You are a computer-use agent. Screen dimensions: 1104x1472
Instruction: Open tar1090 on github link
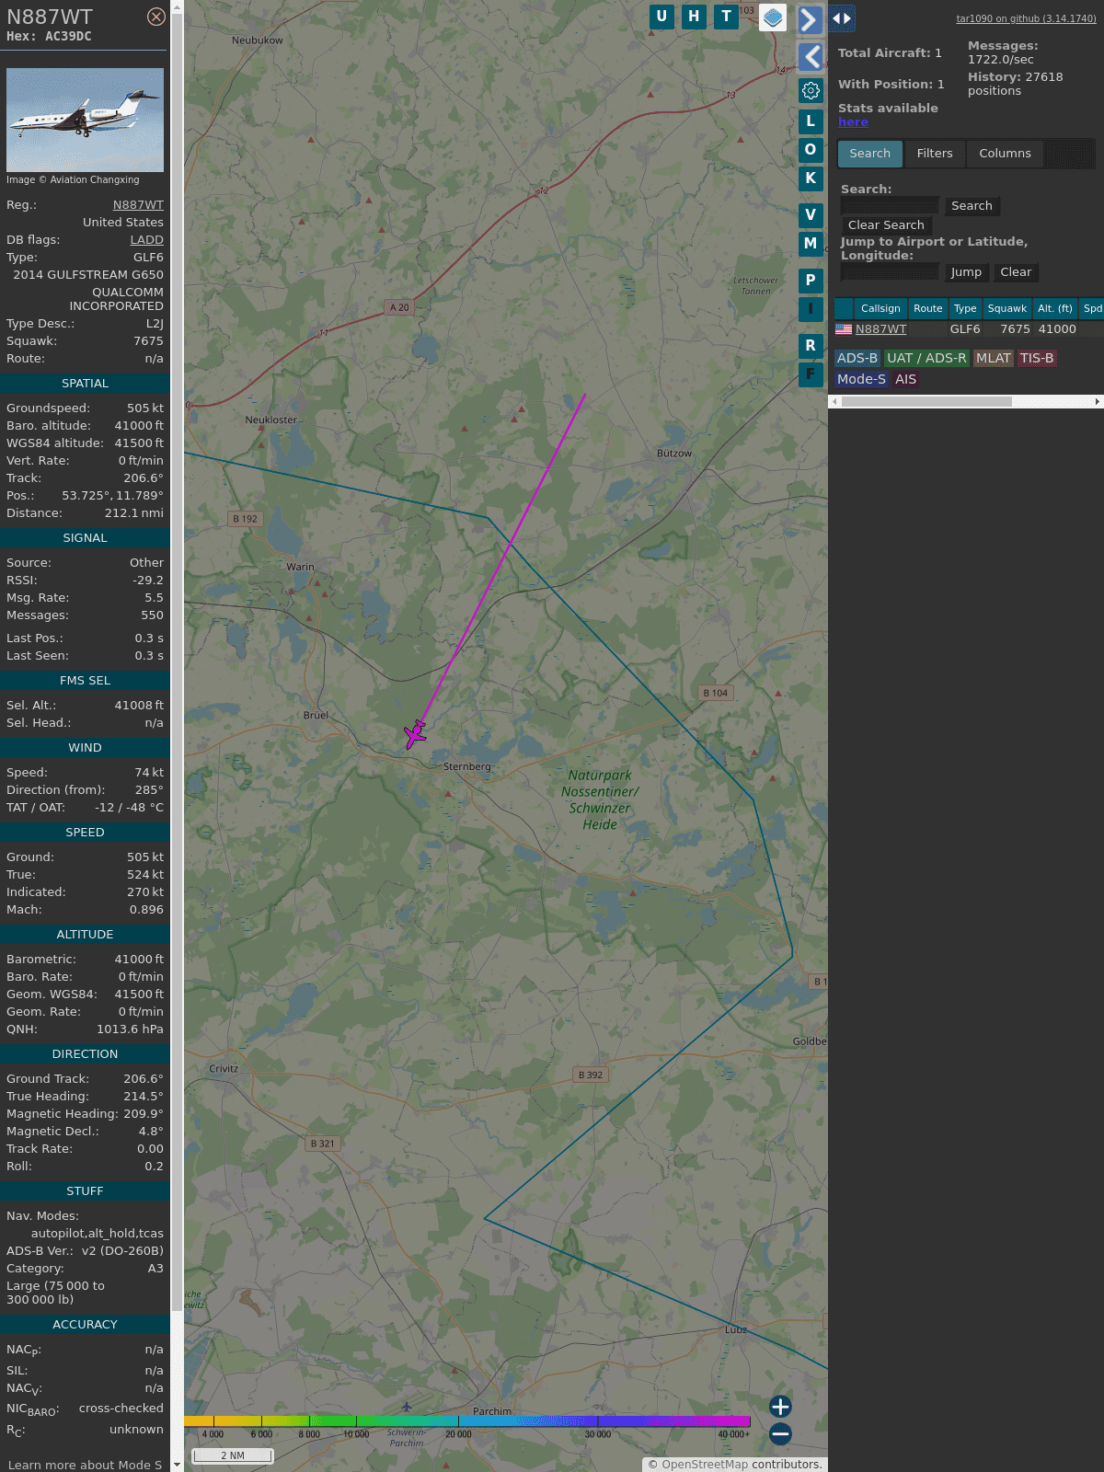(x=1026, y=18)
